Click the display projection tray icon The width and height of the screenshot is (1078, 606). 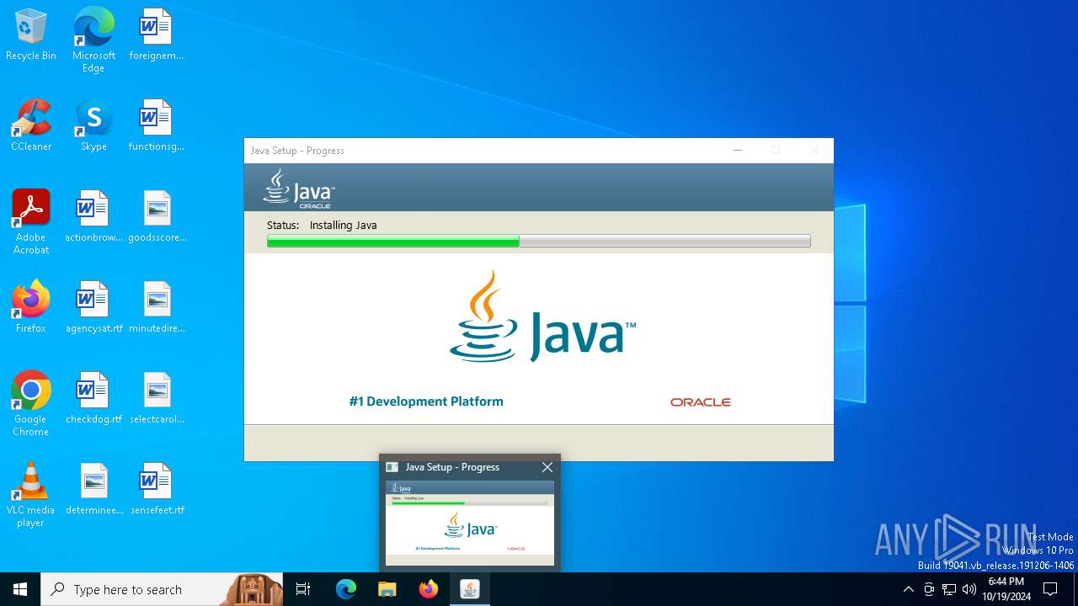929,589
